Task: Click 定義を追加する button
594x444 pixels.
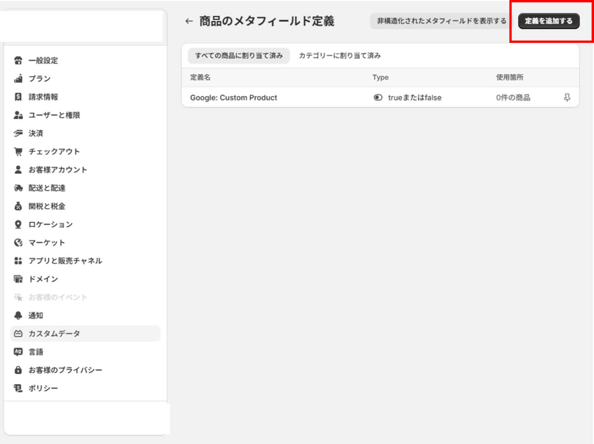Action: tap(549, 21)
